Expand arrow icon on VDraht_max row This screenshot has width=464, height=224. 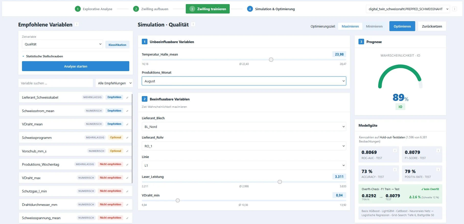127,178
